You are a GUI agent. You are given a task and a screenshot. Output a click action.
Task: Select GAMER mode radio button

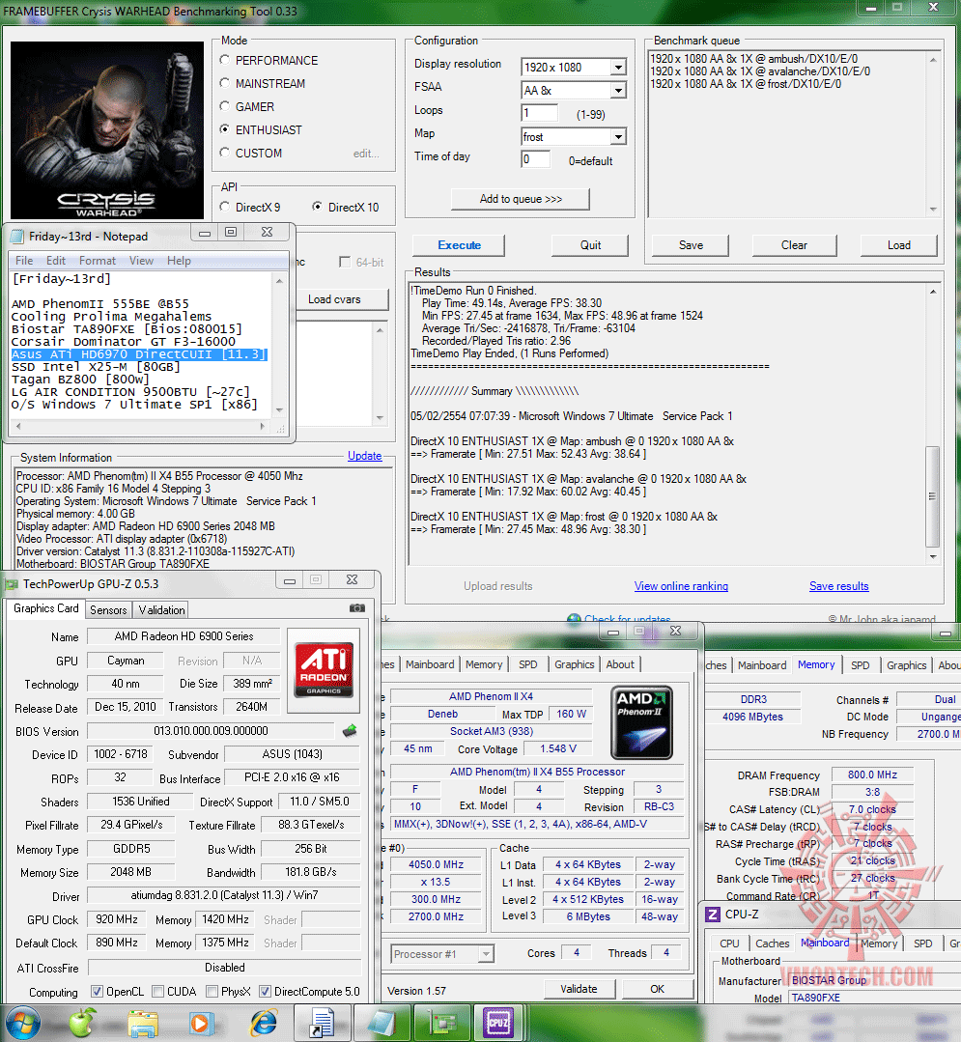point(225,106)
